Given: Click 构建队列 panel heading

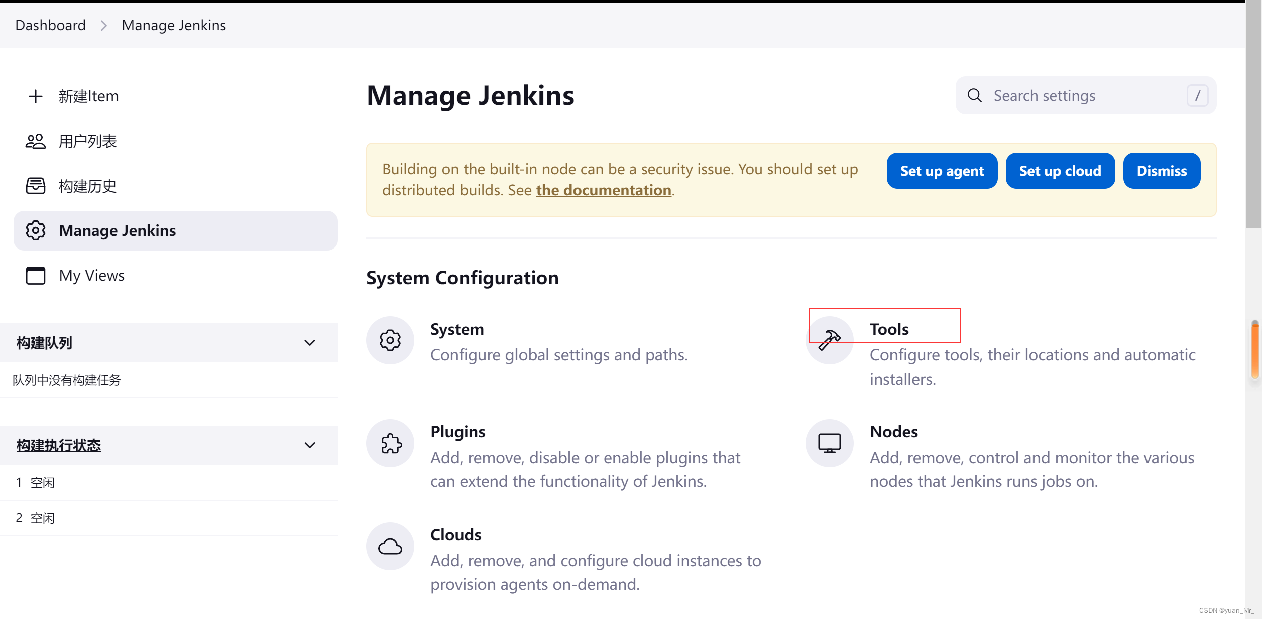Looking at the screenshot, I should tap(44, 343).
